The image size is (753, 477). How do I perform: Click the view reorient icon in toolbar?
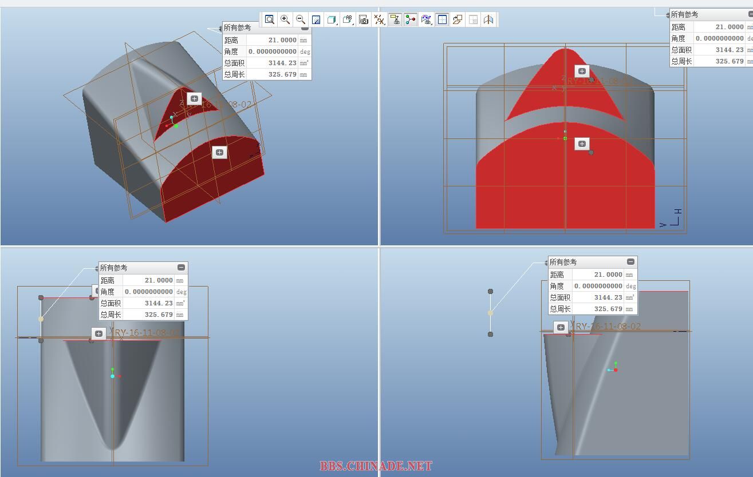457,19
